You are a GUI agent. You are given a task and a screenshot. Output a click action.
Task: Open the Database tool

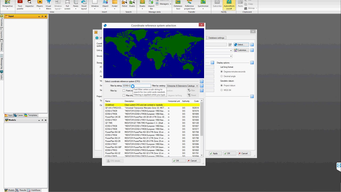178,5
